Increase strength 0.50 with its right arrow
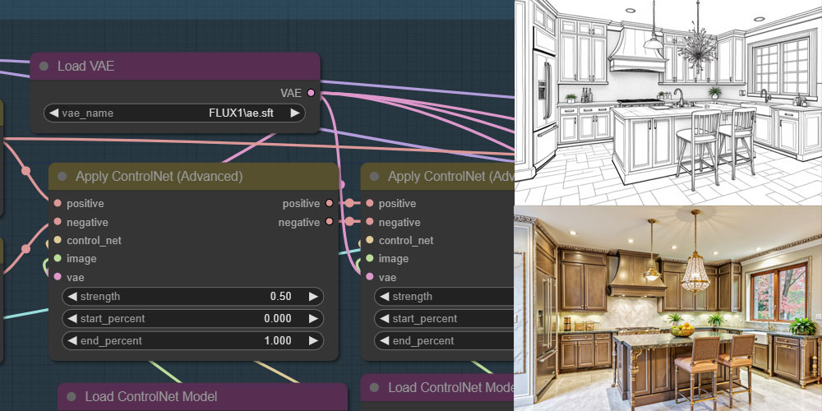This screenshot has height=411, width=822. coord(313,296)
